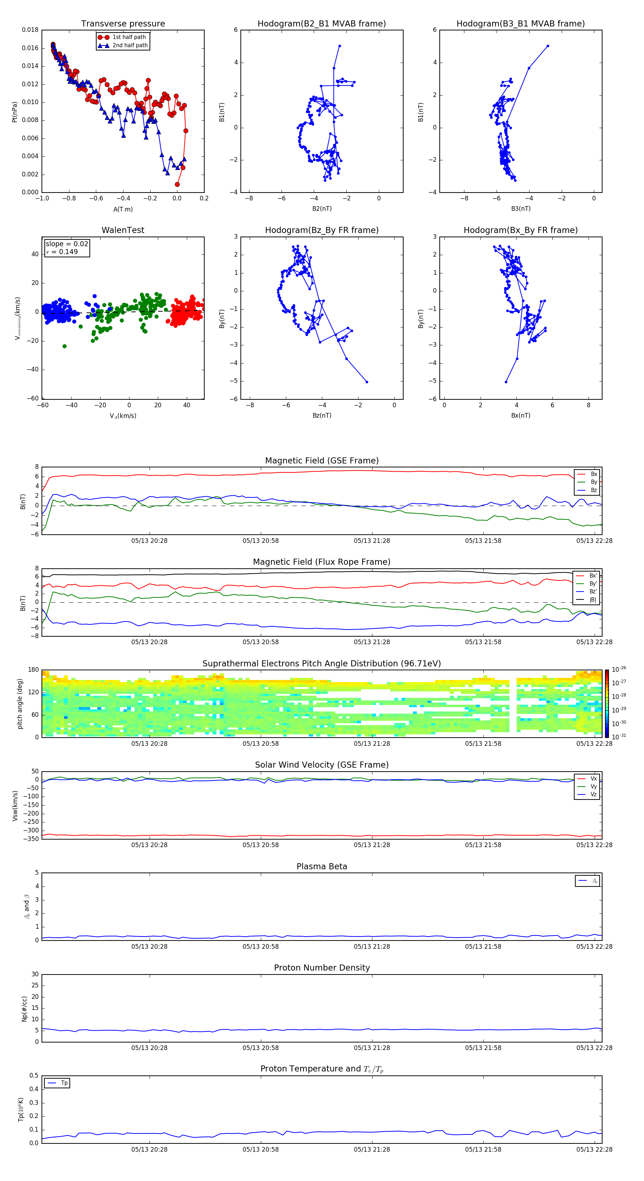The image size is (644, 1181).
Task: Click the 180 tick on pitch angle axis
Action: 34,670
